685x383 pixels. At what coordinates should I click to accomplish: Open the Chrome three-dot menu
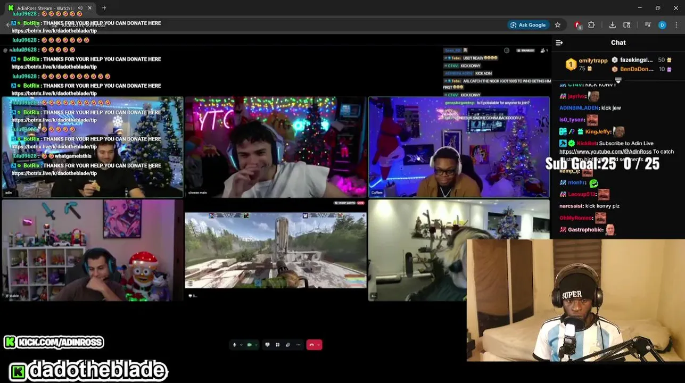click(x=676, y=25)
